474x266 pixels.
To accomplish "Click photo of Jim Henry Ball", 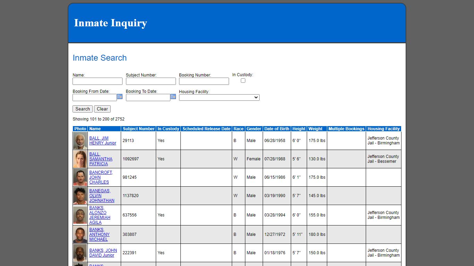I will tap(80, 141).
